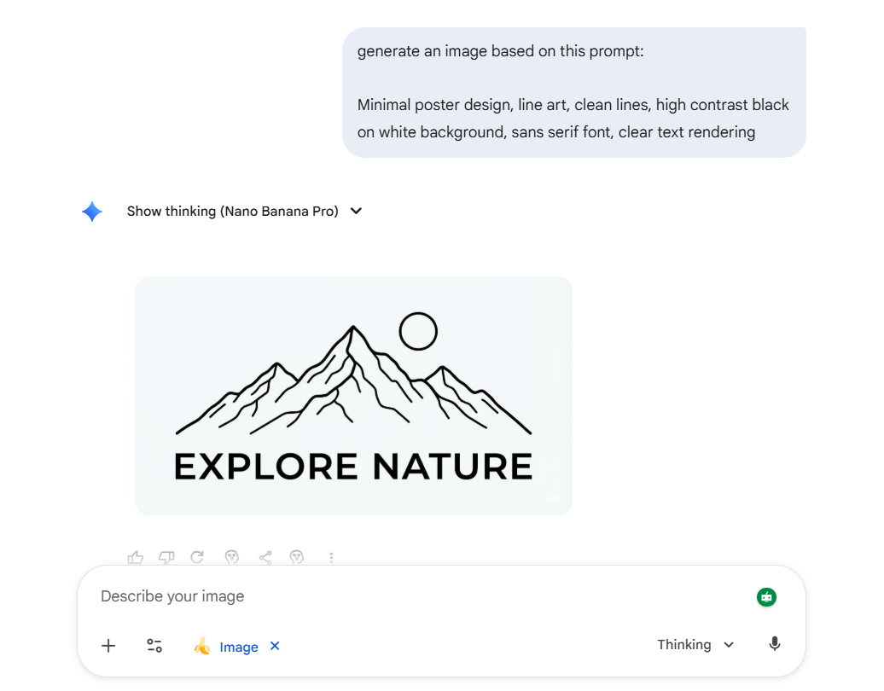
Task: Share the response via share icon
Action: [x=265, y=558]
